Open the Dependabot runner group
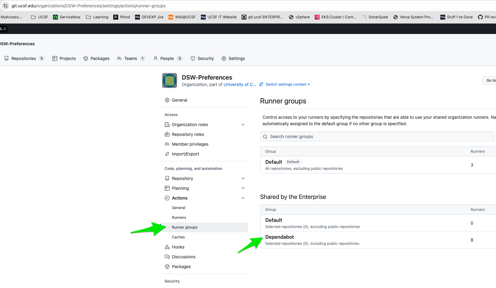Screen dimensions: 496x288 click(x=280, y=237)
